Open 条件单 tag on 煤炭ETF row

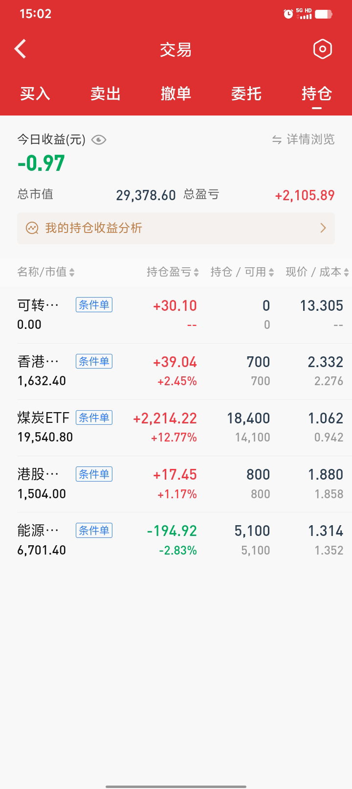click(x=94, y=418)
